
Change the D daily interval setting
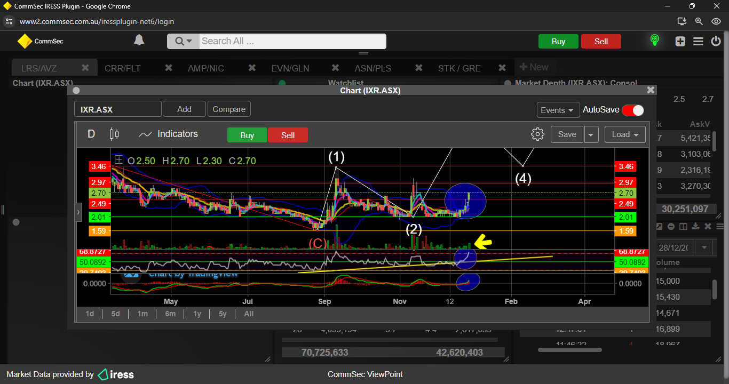tap(91, 134)
